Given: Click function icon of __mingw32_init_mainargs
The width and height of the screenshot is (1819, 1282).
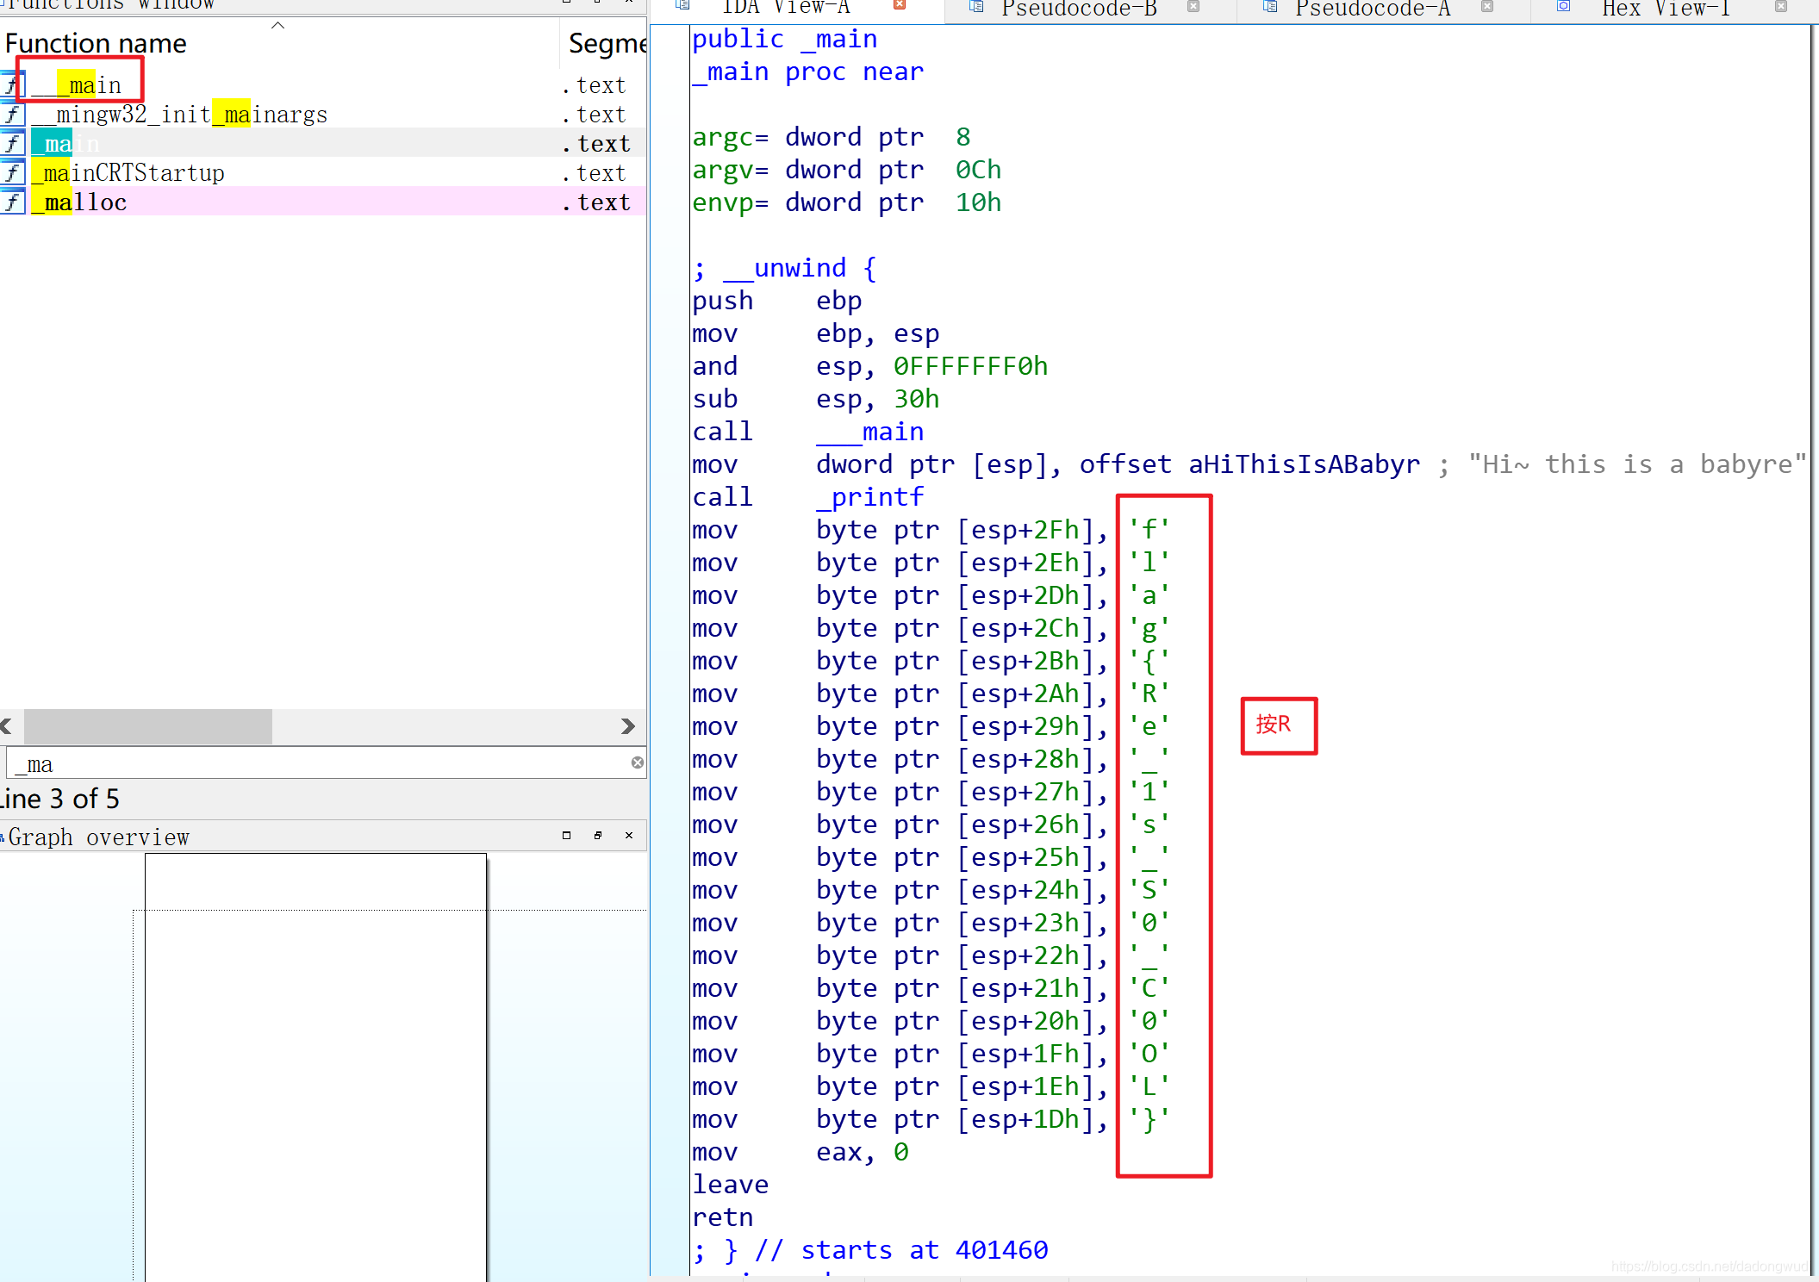Looking at the screenshot, I should 12,114.
